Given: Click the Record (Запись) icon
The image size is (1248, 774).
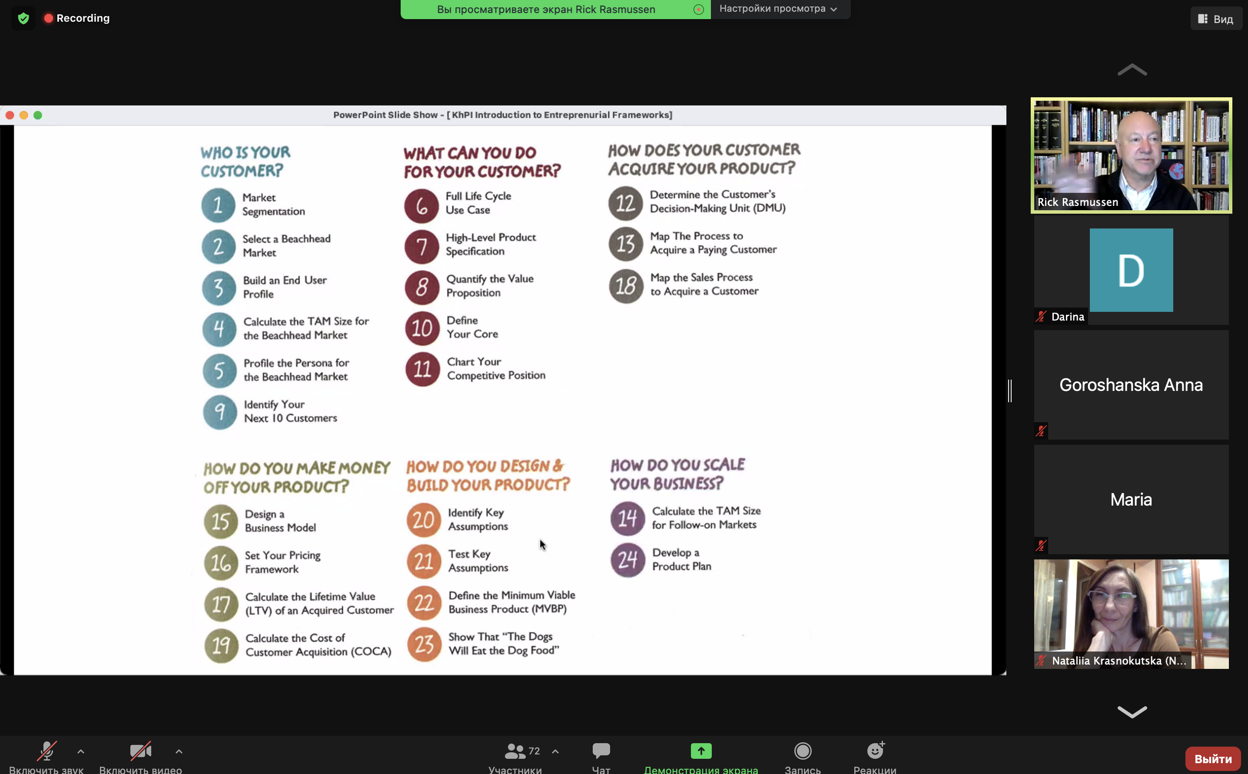Looking at the screenshot, I should click(x=803, y=751).
